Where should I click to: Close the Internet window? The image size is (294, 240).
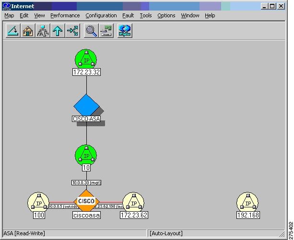[x=281, y=6]
